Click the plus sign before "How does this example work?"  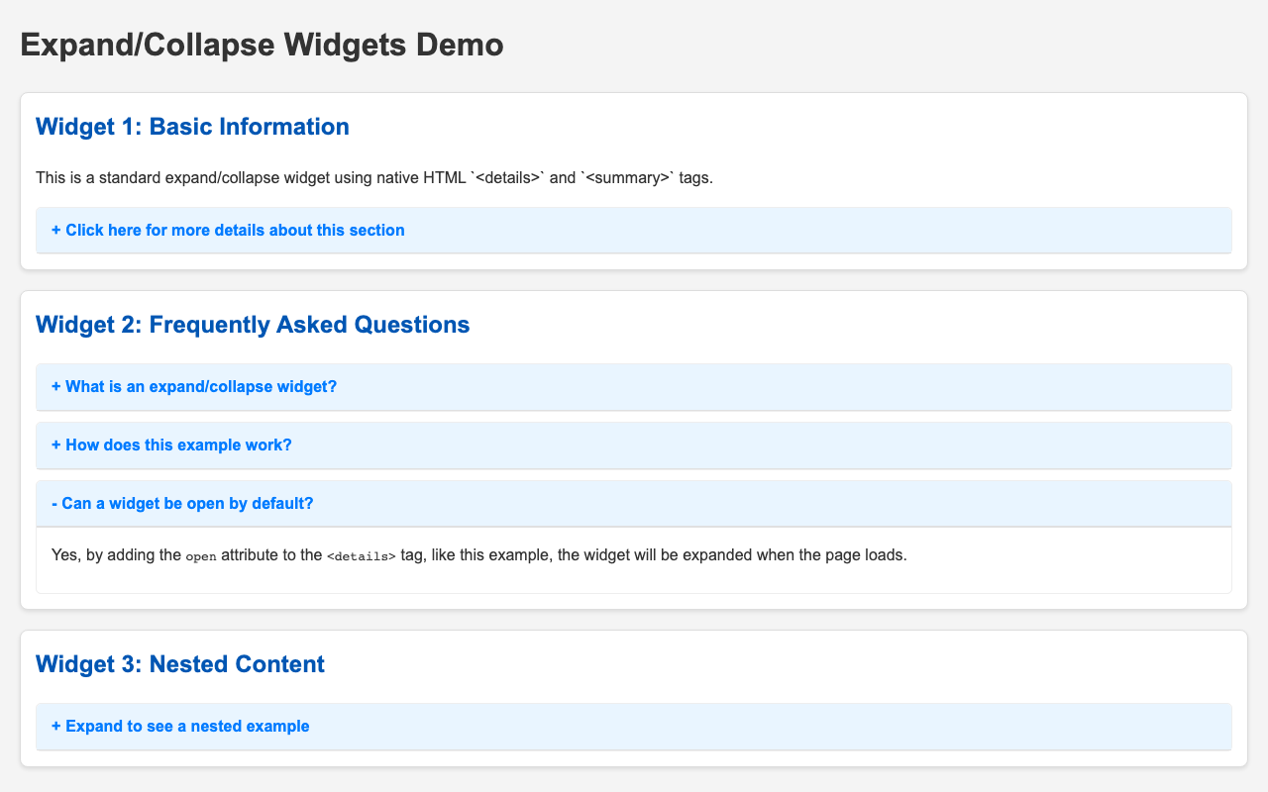pyautogui.click(x=53, y=445)
